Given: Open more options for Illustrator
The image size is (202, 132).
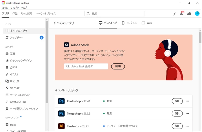Looking at the screenshot, I should pos(187,126).
